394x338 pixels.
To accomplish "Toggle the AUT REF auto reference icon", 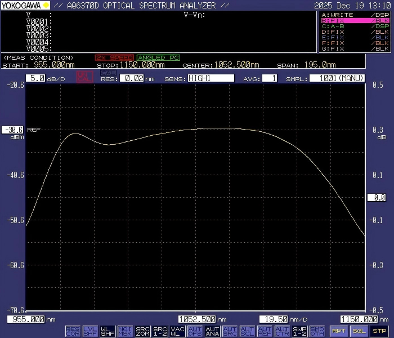I will point(265,331).
